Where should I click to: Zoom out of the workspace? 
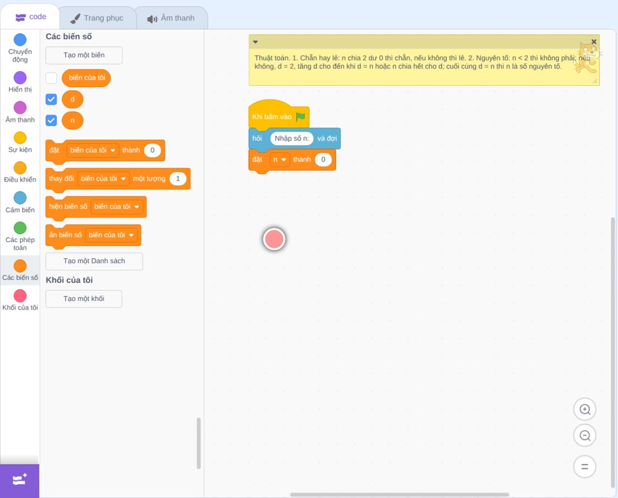[x=585, y=436]
